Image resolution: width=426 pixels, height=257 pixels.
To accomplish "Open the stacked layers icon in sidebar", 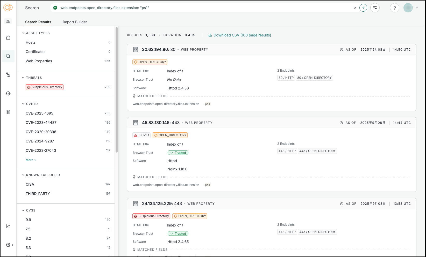I will coord(8,112).
